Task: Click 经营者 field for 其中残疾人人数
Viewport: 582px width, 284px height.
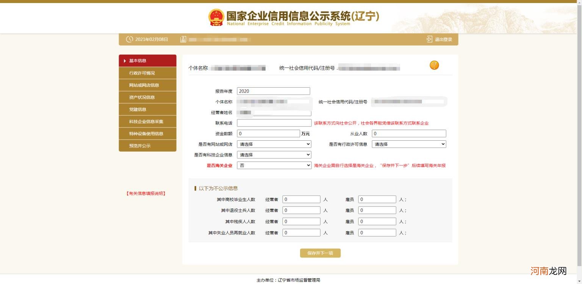Action: pyautogui.click(x=302, y=221)
